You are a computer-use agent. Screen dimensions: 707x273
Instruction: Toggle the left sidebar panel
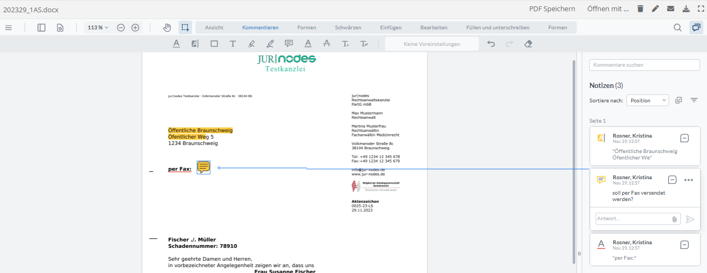tap(41, 28)
